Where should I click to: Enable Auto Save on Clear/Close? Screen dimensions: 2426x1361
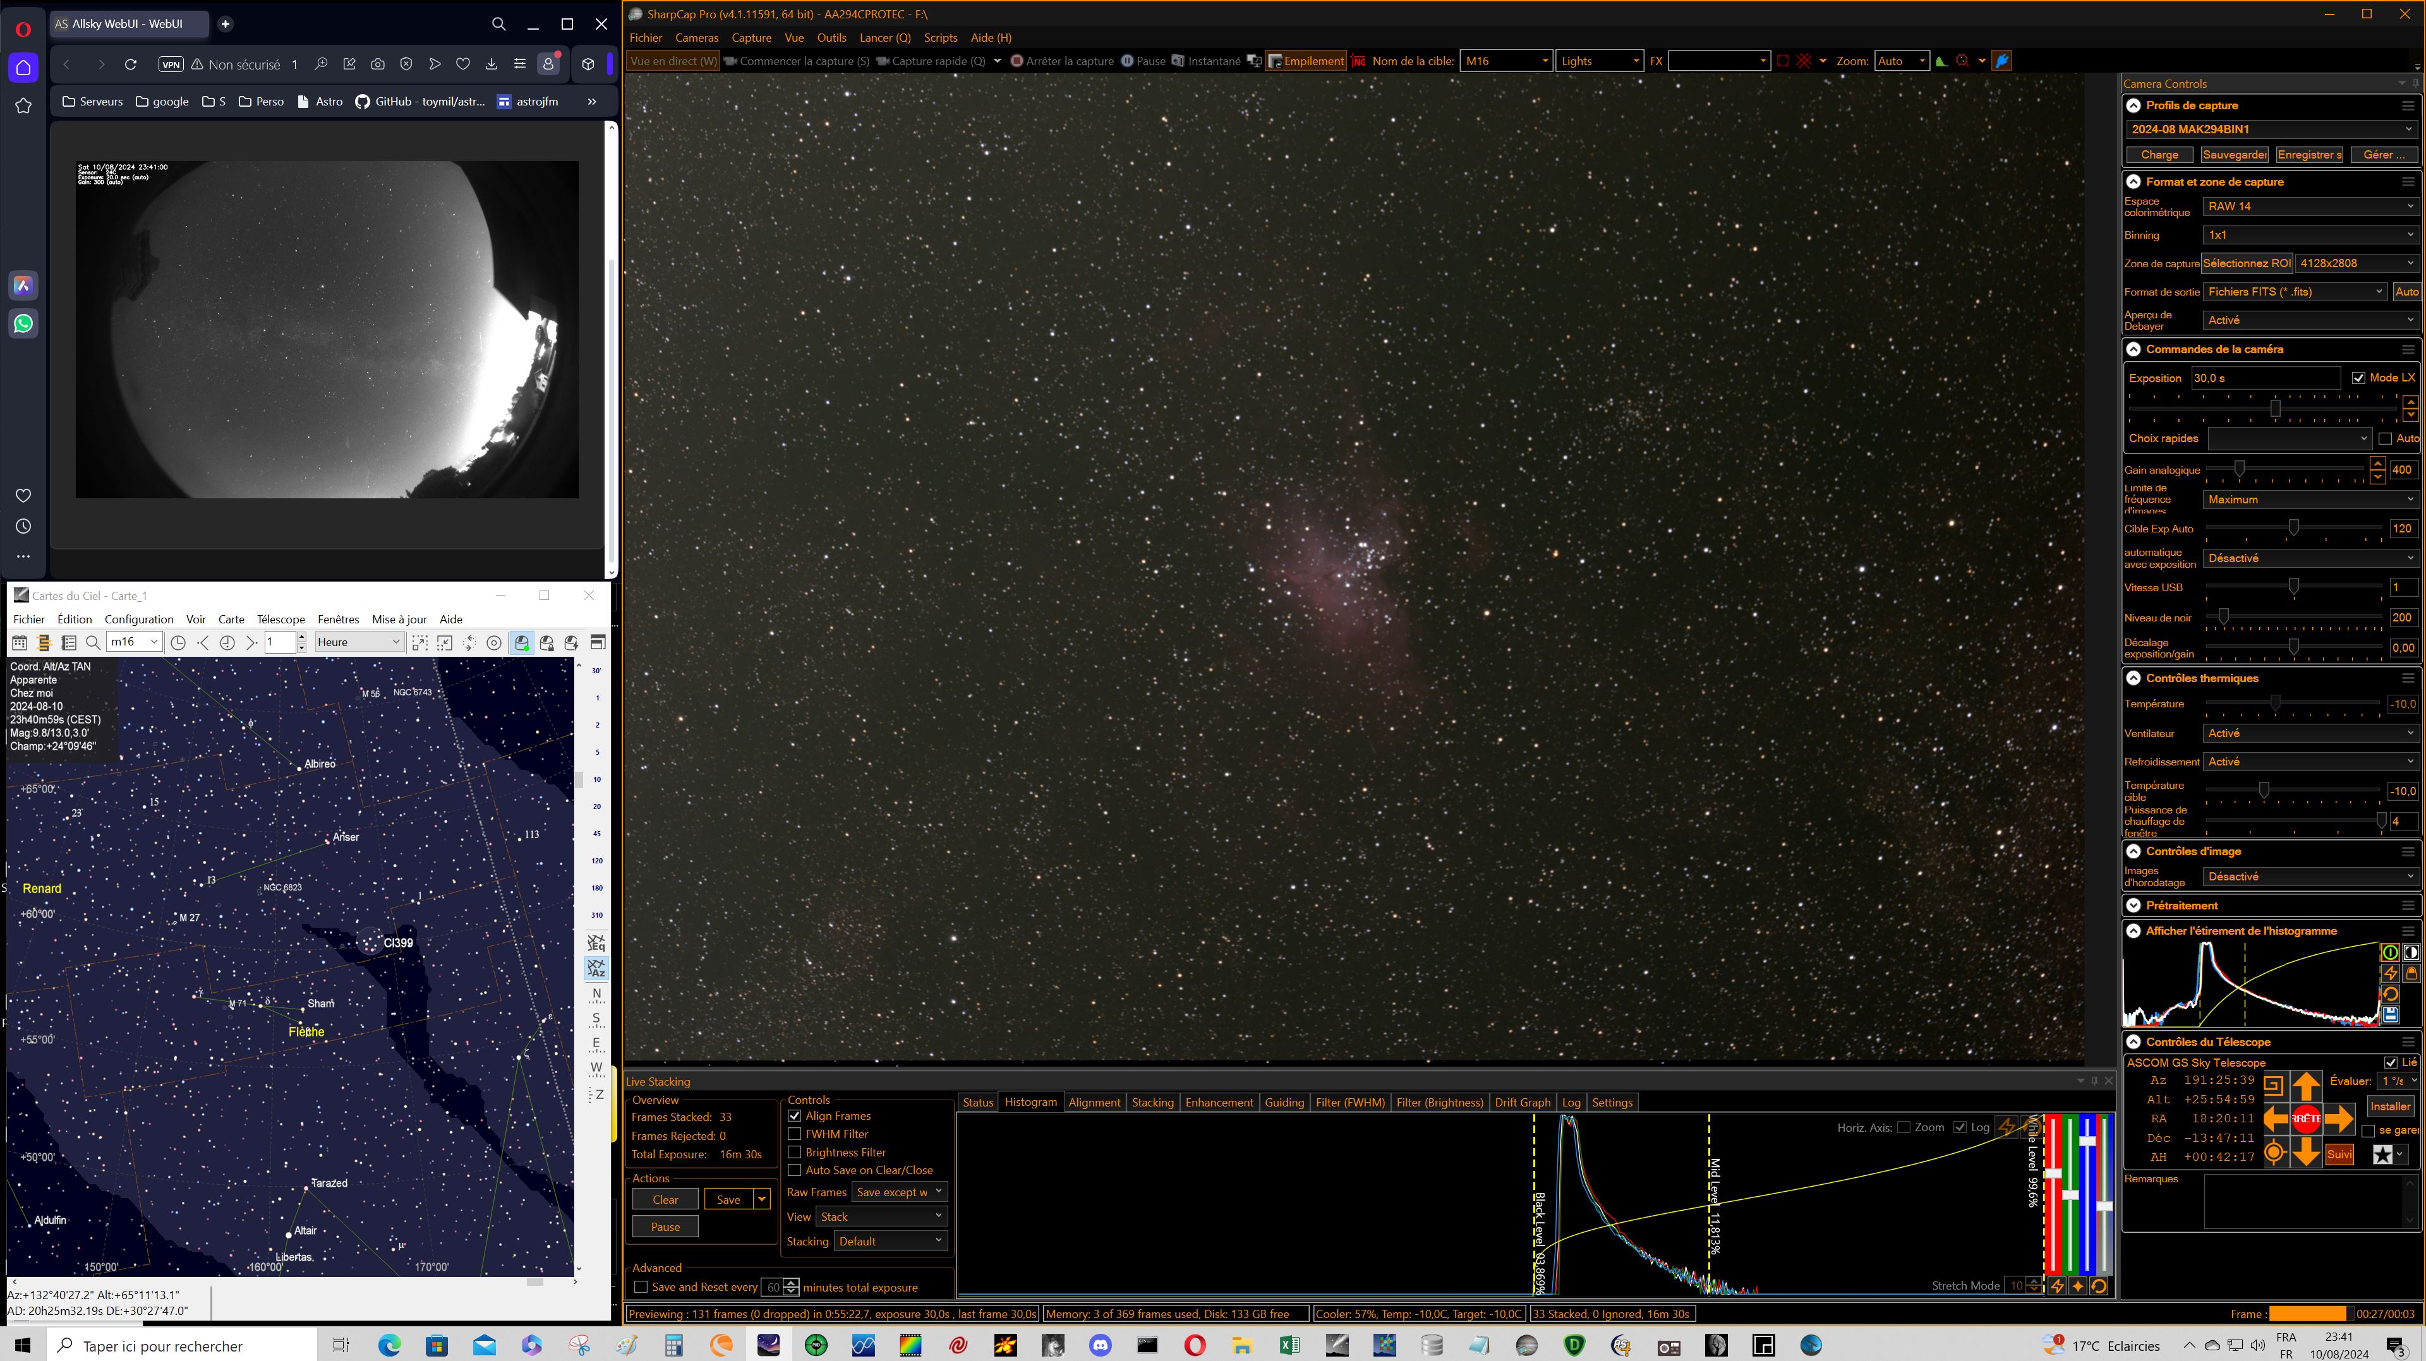(x=794, y=1170)
